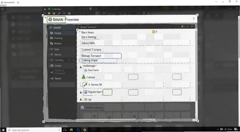Screen dimensions: 240x132
Task: Expand the Raoqts sidebar group
Action: (x=49, y=79)
